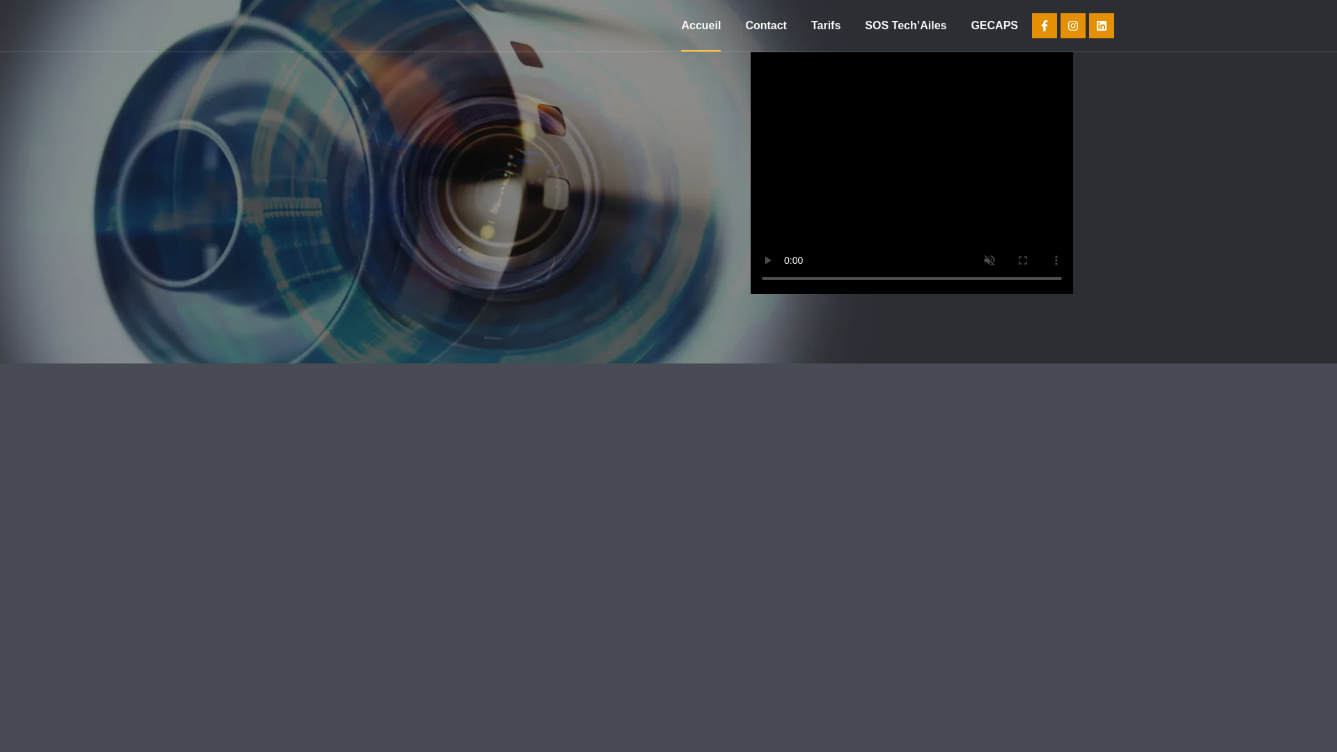View the Tarifs page
1337x752 pixels.
coord(825,26)
